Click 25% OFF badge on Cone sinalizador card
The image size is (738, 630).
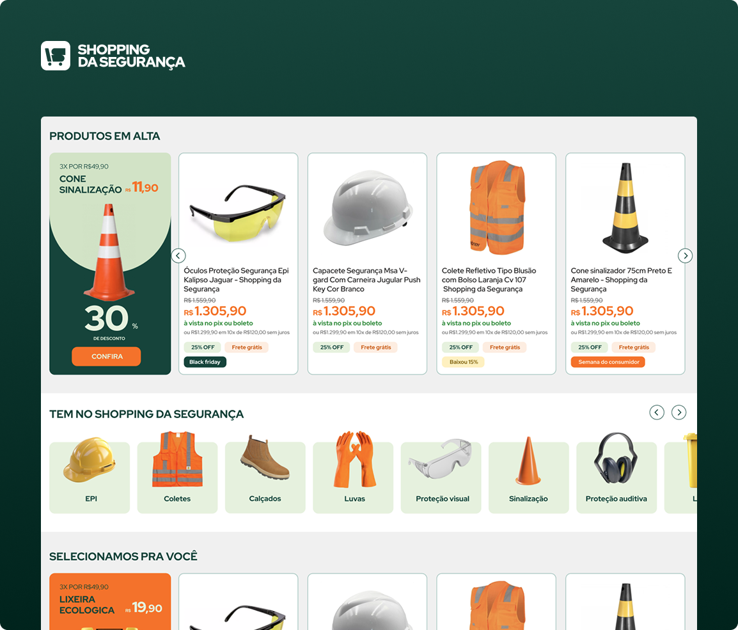[x=590, y=347]
